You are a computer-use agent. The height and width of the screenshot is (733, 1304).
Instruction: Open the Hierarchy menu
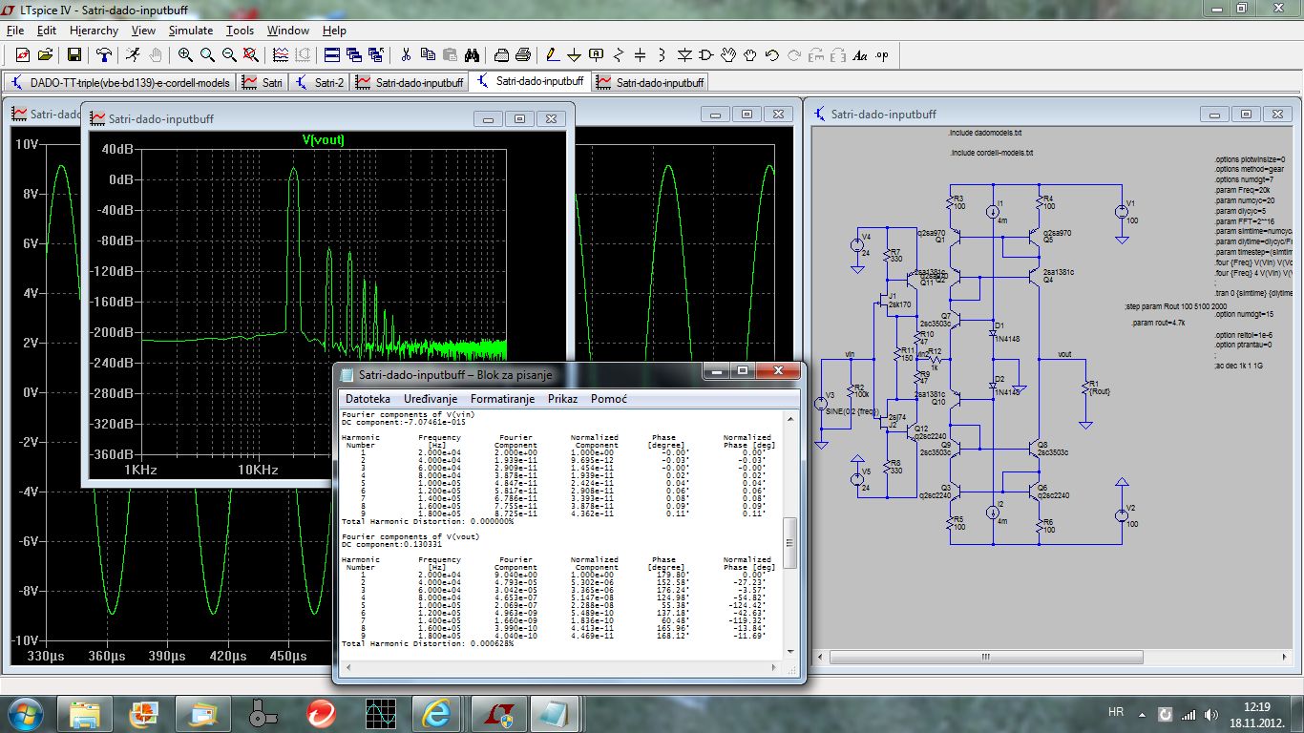94,31
